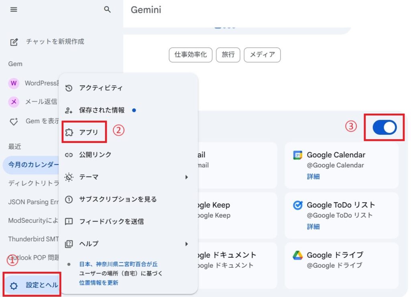Click the サブスクリプション circle icon
411x297 pixels.
pos(69,199)
